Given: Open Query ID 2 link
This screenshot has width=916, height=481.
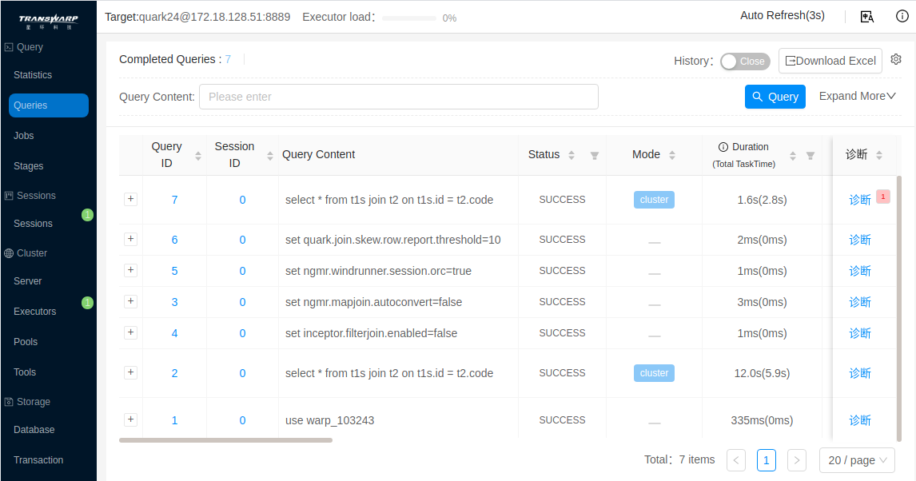Looking at the screenshot, I should click(x=175, y=373).
